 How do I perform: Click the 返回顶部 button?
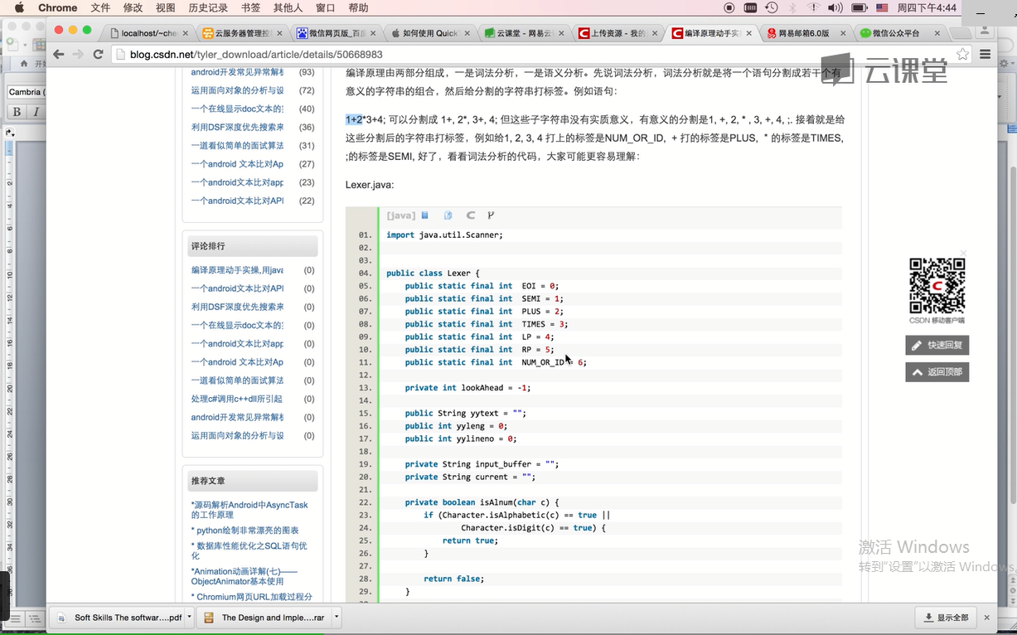[937, 372]
